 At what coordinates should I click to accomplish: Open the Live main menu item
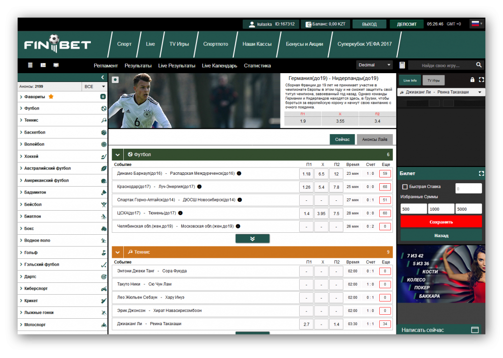(x=150, y=44)
